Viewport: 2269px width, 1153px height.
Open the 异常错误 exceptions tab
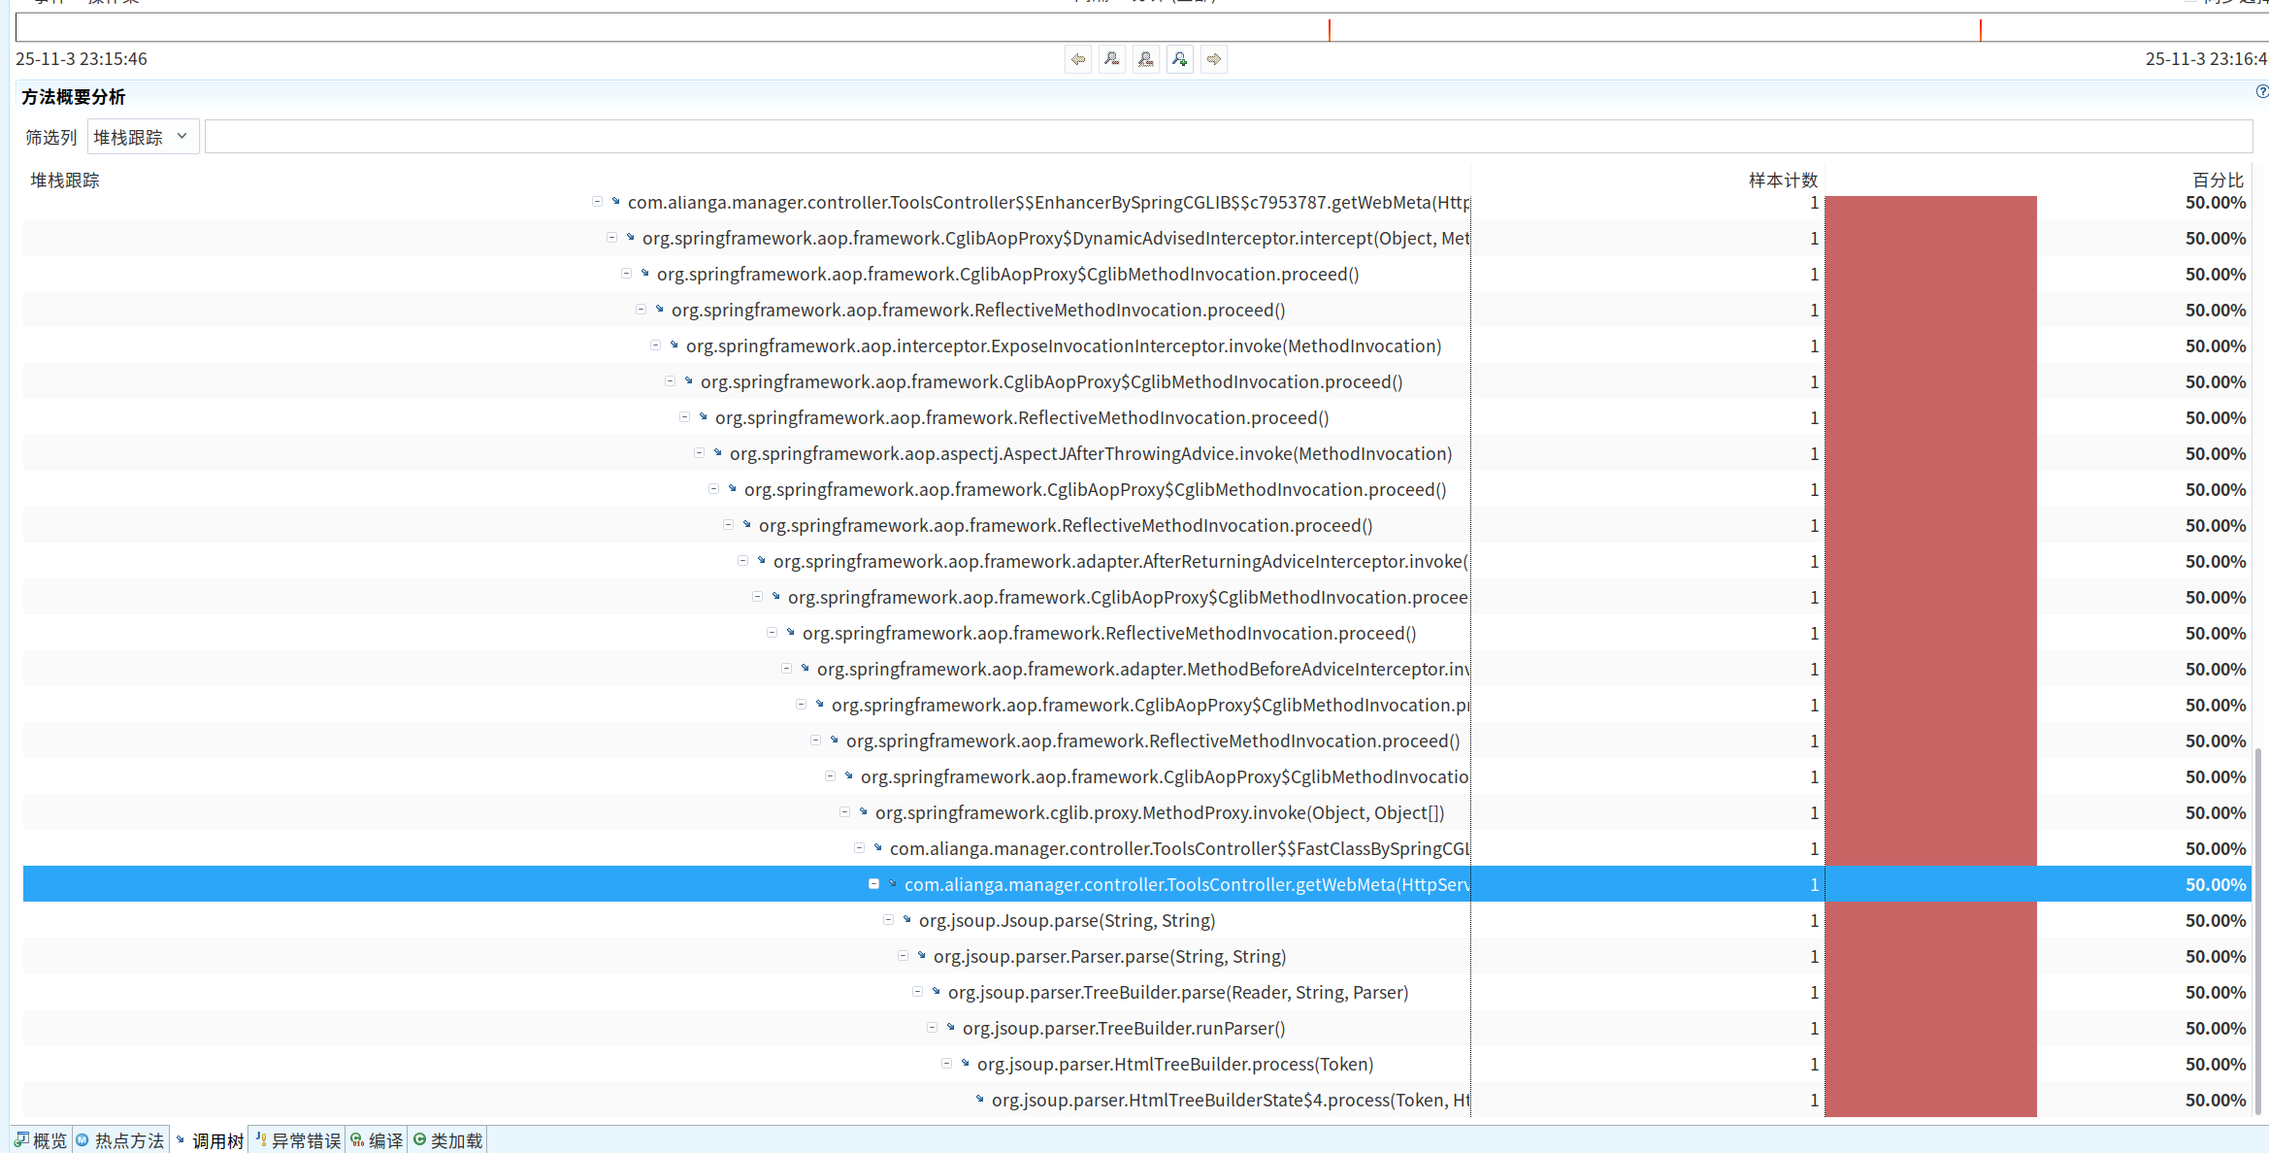[297, 1140]
